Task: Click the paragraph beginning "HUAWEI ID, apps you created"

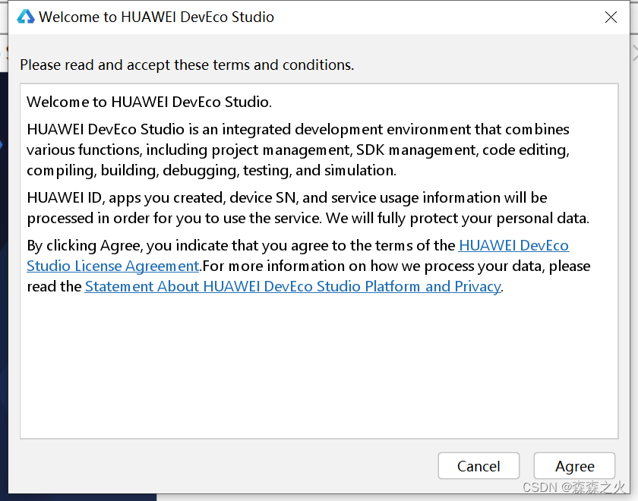Action: click(308, 208)
